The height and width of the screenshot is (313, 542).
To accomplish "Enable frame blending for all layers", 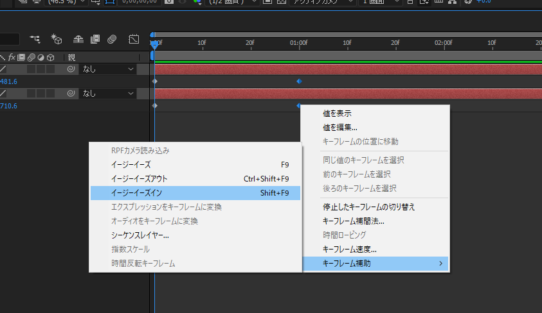I will (x=95, y=39).
